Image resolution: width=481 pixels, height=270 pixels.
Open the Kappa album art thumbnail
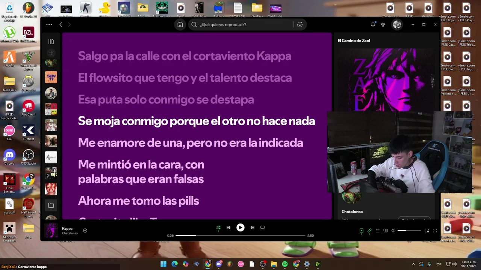51,231
